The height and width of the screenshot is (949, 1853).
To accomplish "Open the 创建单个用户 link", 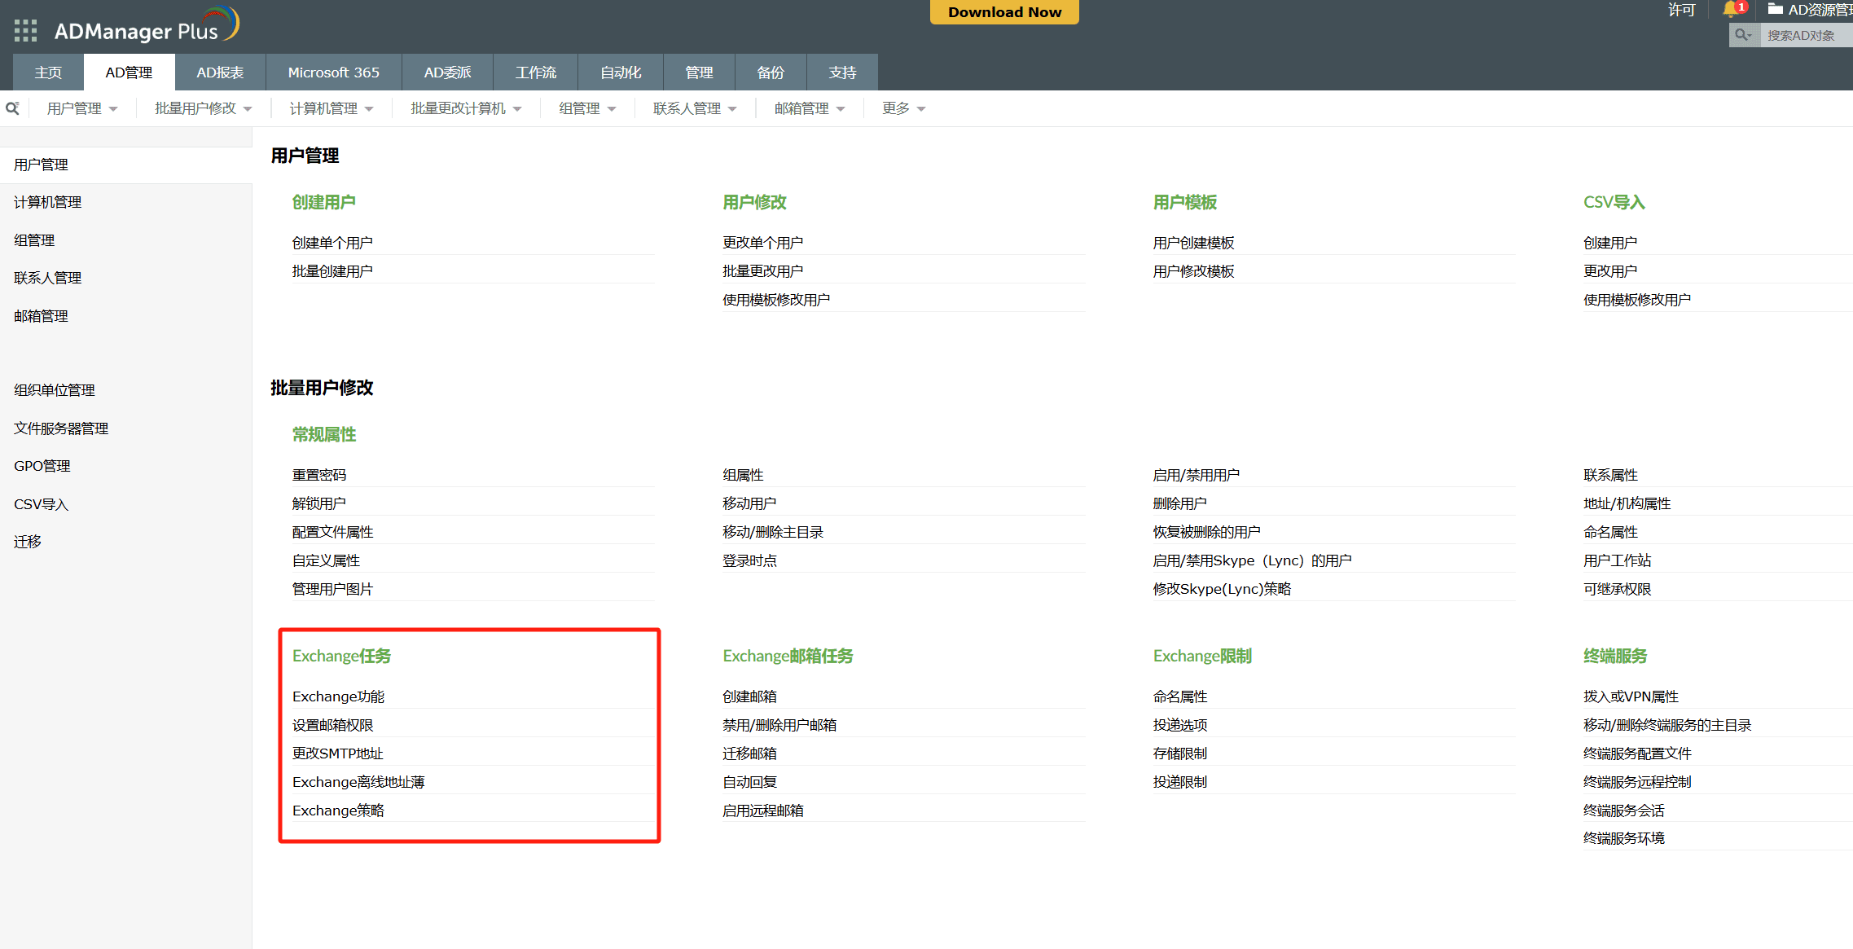I will [x=332, y=243].
